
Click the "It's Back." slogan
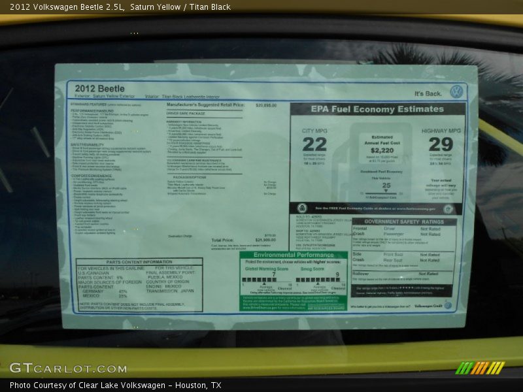pyautogui.click(x=428, y=93)
